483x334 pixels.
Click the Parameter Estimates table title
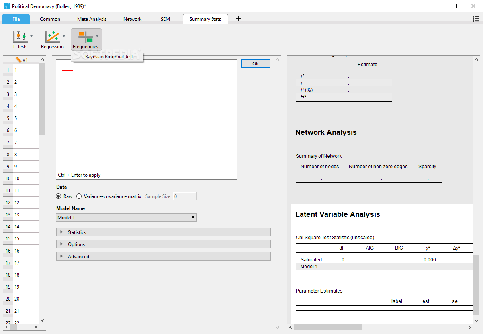pyautogui.click(x=319, y=291)
